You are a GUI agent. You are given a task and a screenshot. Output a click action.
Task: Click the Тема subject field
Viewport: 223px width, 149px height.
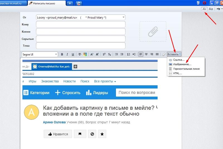(81, 46)
